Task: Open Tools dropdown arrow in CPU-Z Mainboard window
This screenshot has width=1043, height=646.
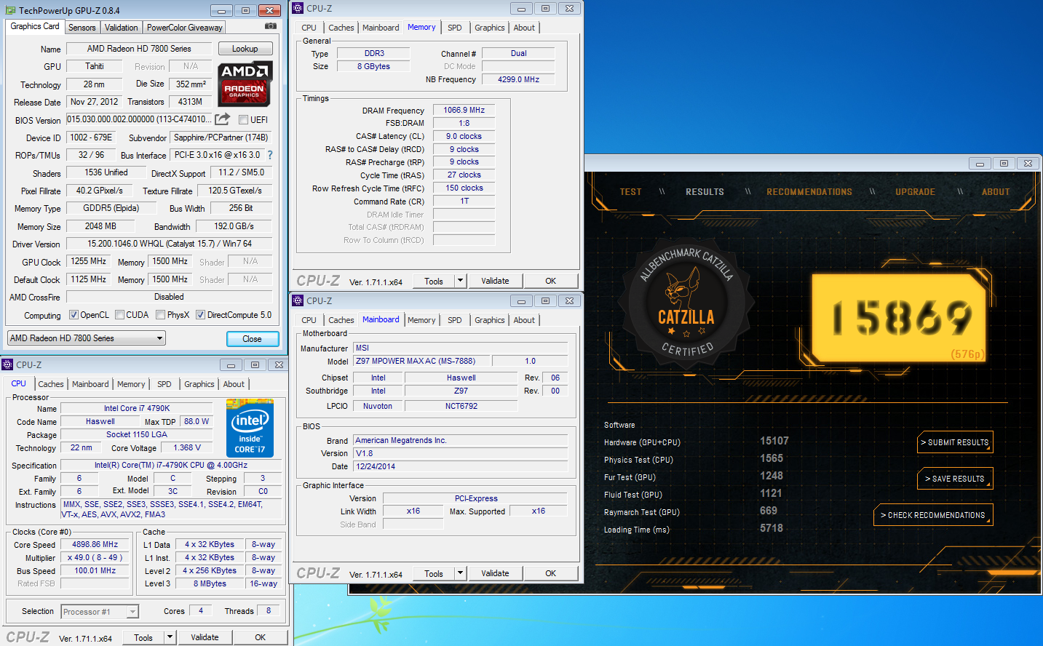Action: [x=460, y=573]
